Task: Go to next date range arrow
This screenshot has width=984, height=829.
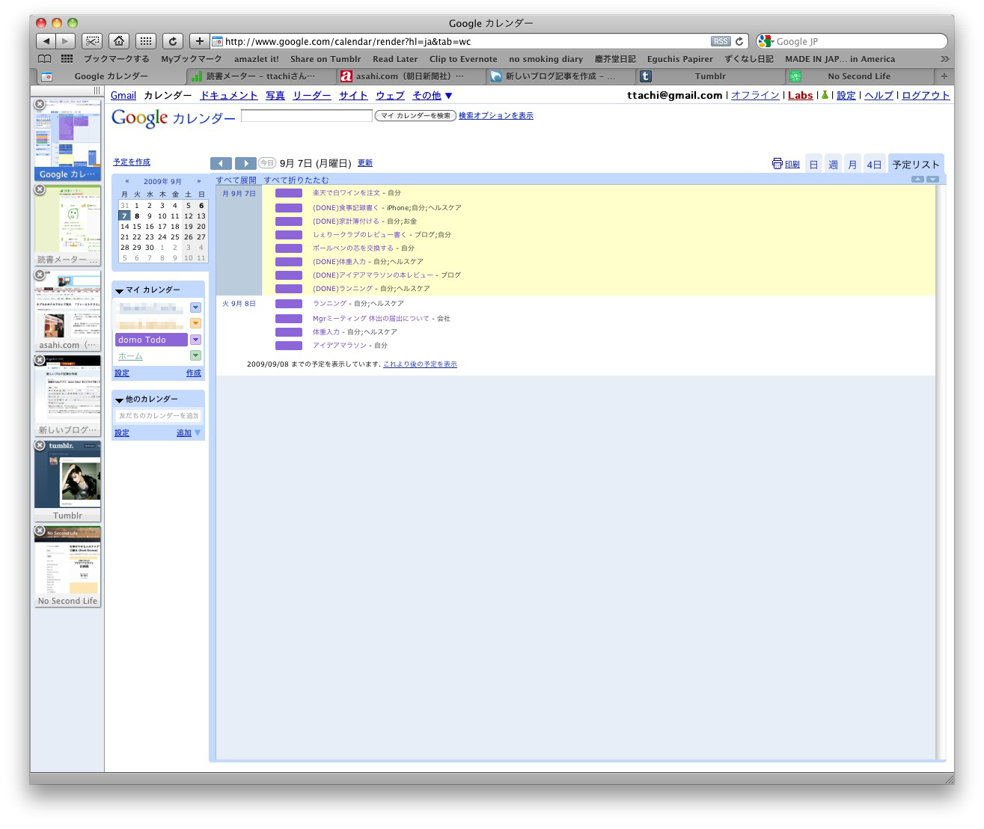Action: 245,163
